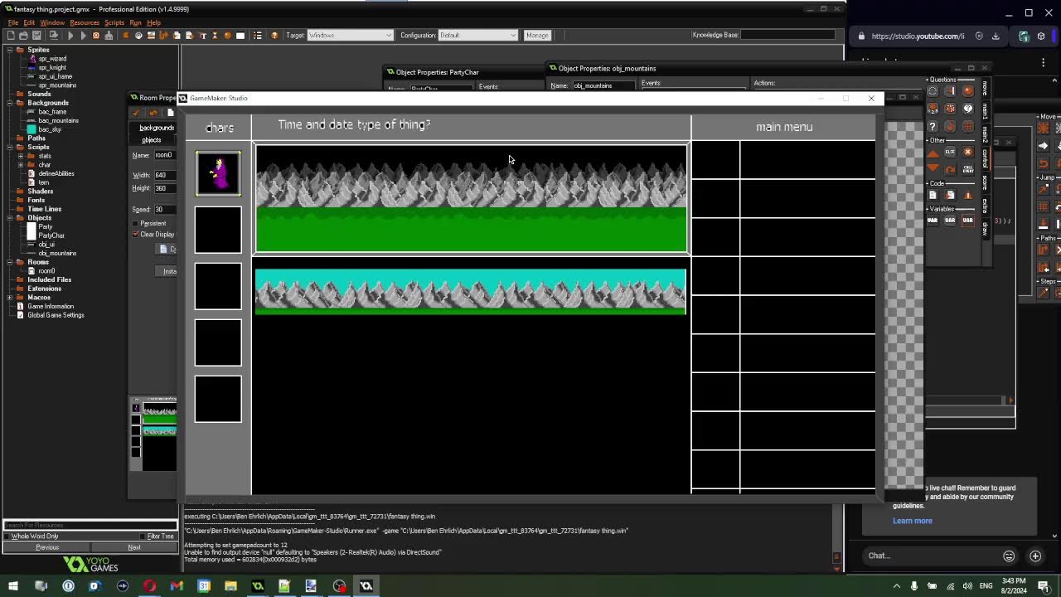The image size is (1061, 597).
Task: Click the Previous search result button
Action: pos(47,547)
